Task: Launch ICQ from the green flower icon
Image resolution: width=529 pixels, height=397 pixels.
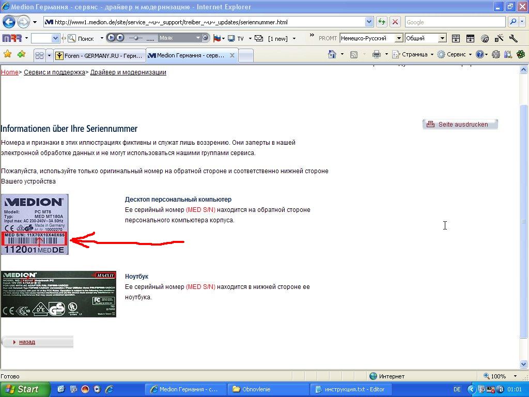Action: (521, 54)
